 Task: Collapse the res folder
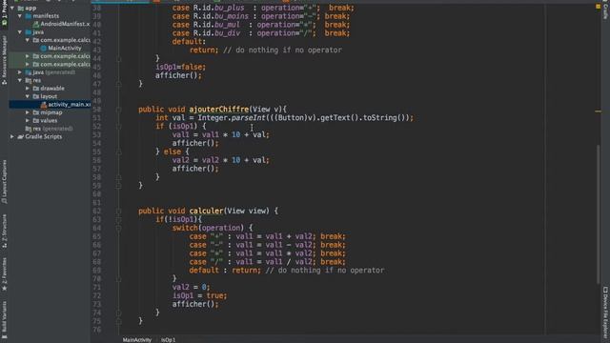click(20, 80)
